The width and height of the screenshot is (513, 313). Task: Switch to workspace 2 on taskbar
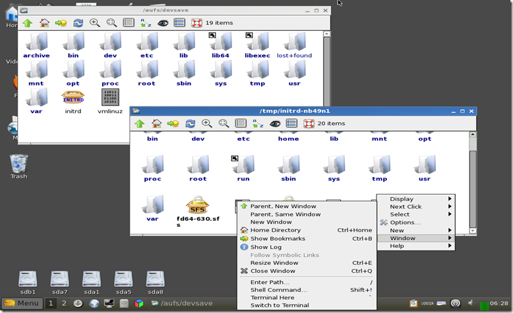[x=64, y=303]
